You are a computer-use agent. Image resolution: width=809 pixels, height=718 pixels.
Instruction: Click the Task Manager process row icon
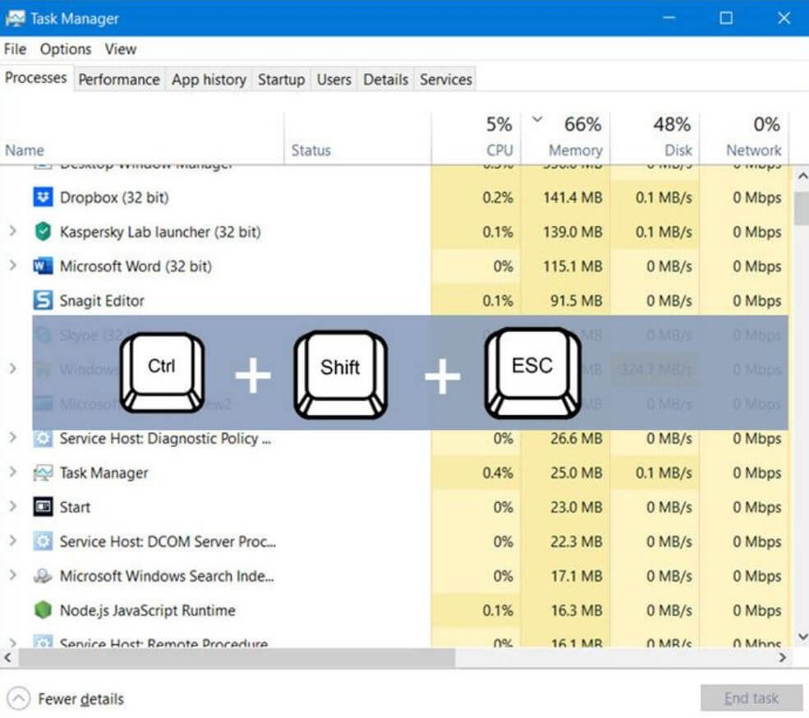click(x=43, y=473)
